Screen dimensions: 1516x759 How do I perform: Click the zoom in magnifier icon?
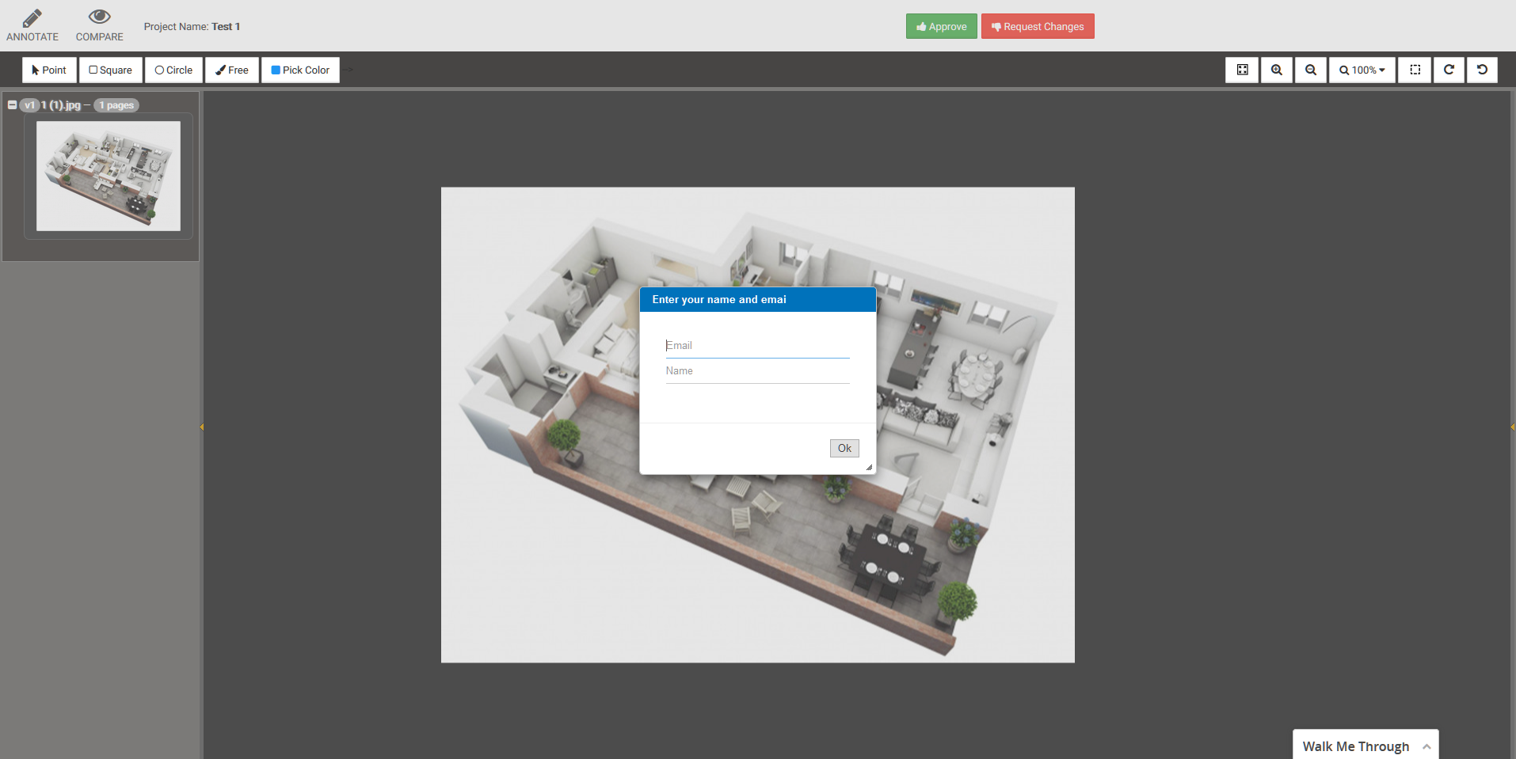pos(1276,70)
